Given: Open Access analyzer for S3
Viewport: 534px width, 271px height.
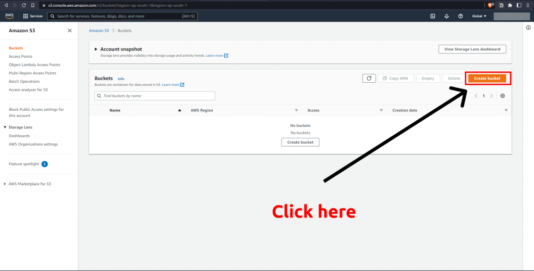Looking at the screenshot, I should (28, 89).
